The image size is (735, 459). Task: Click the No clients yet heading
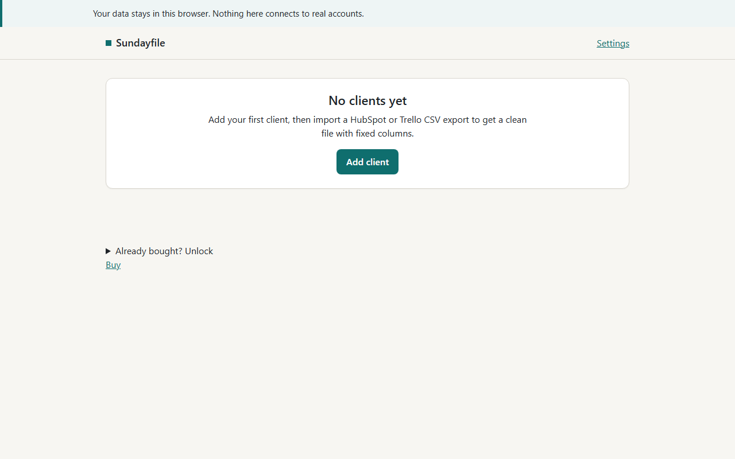[367, 100]
